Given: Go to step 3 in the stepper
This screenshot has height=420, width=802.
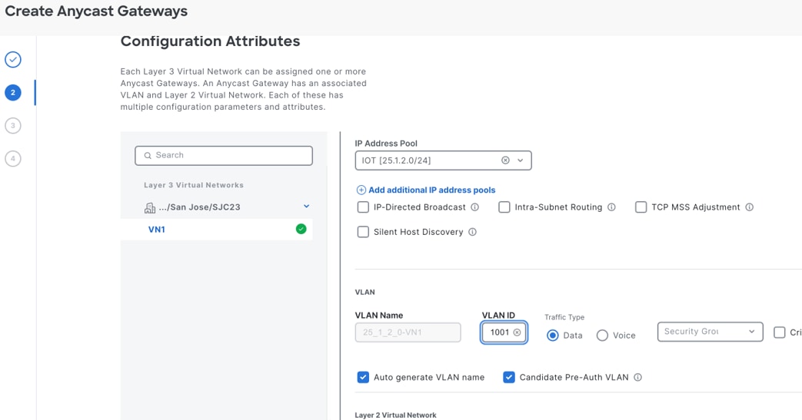Looking at the screenshot, I should click(13, 125).
